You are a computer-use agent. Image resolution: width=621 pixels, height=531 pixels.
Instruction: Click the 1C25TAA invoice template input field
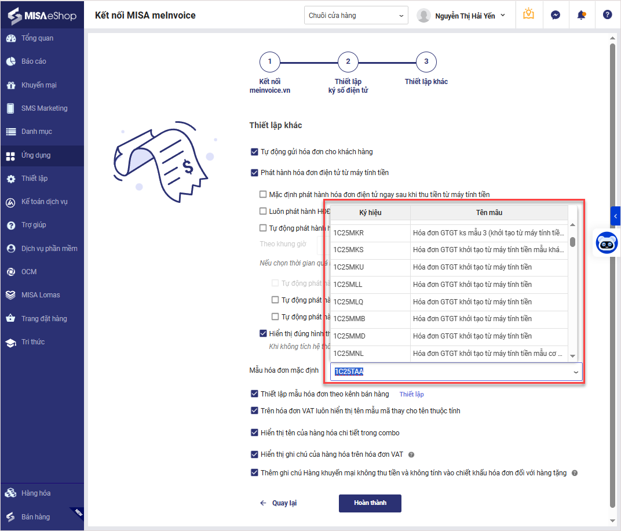click(456, 372)
